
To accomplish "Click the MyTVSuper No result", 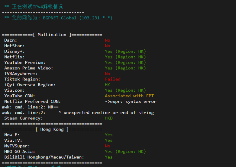I will (108, 146).
